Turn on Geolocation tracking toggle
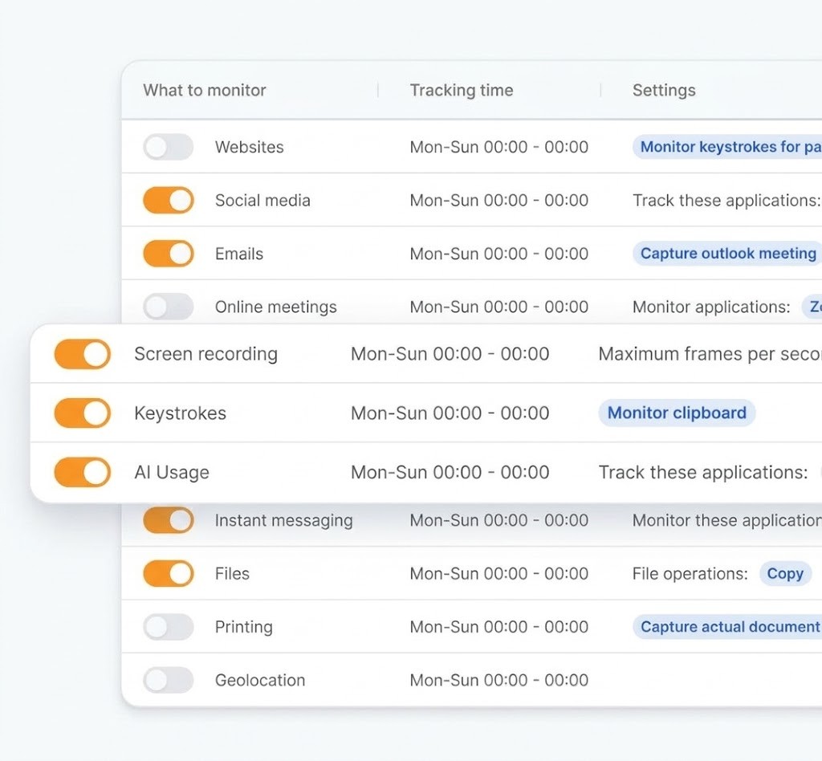The image size is (822, 761). point(169,680)
